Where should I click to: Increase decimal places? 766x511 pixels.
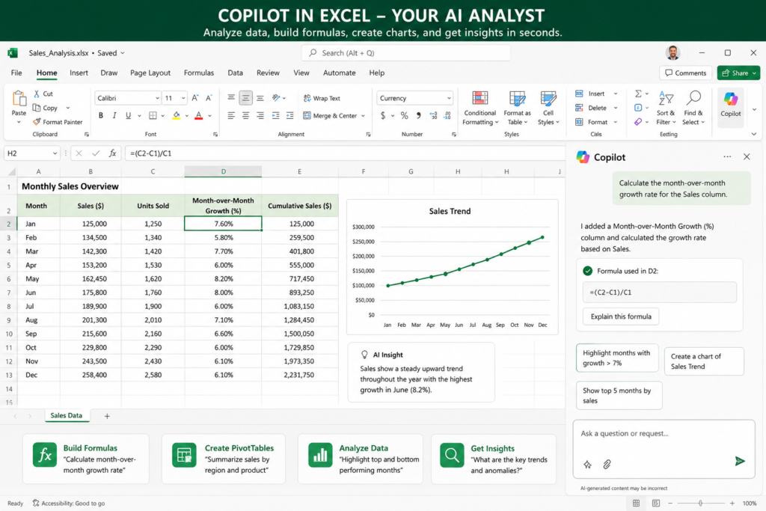coord(433,116)
